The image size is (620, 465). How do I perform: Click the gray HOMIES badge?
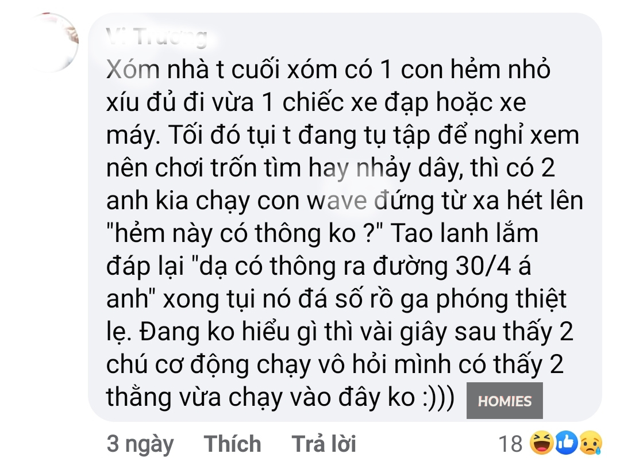[505, 401]
